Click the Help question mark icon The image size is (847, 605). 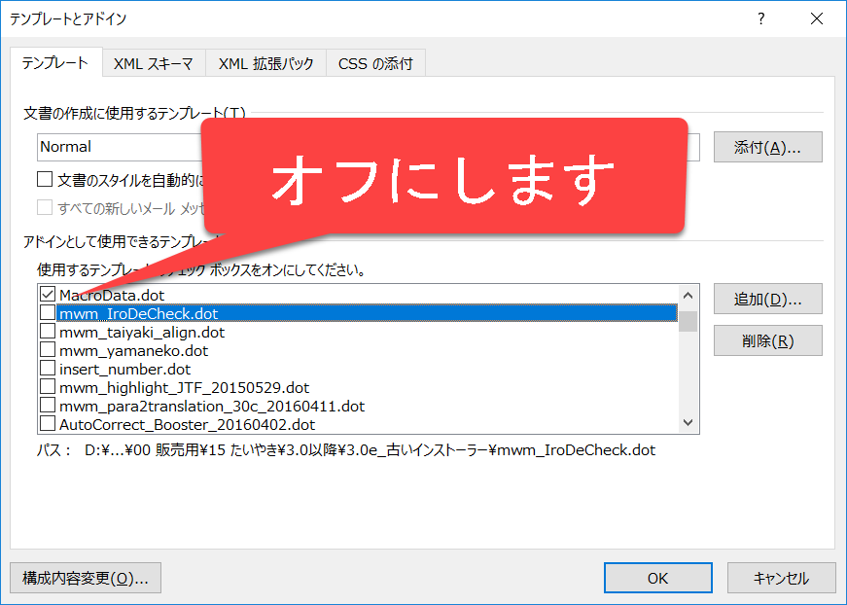761,18
